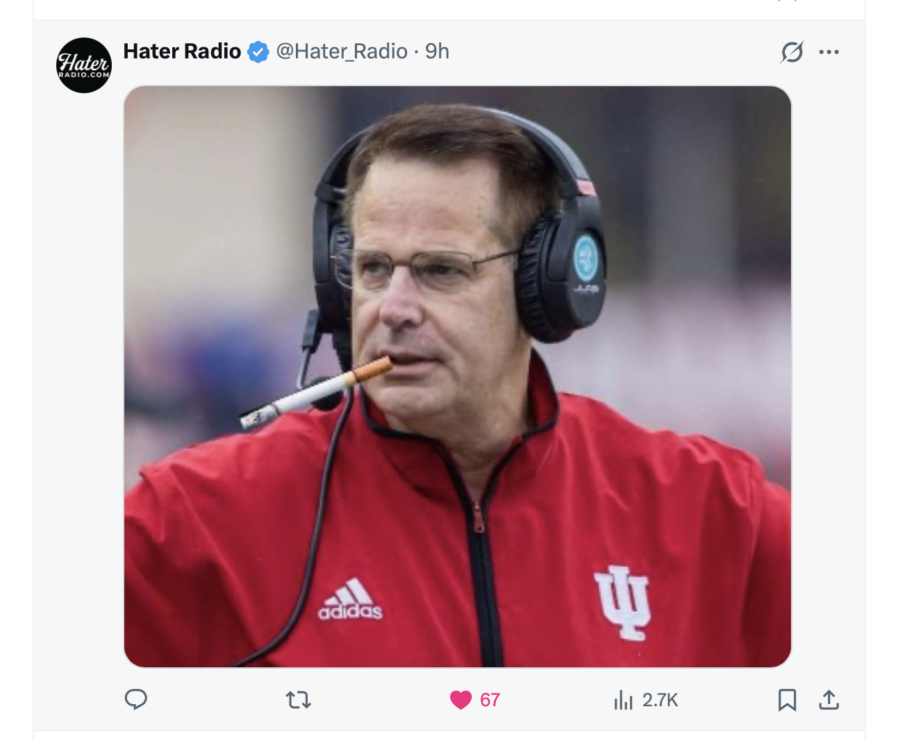Click the view analytics bar chart icon
Screen dimensions: 907x741
point(623,700)
